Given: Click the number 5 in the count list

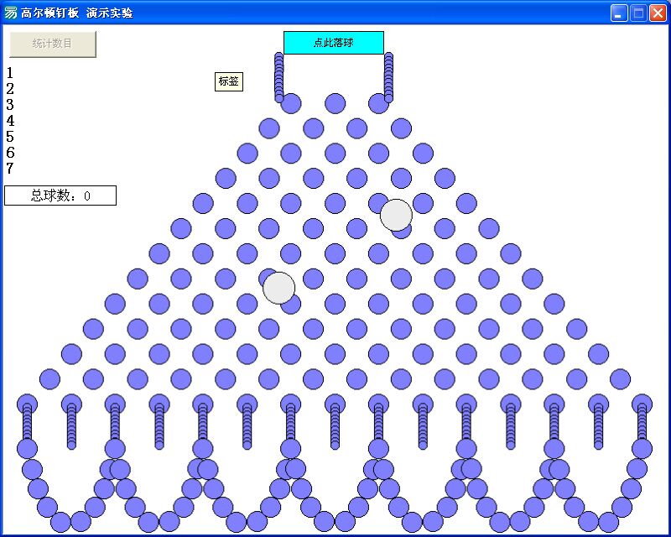Looking at the screenshot, I should tap(10, 137).
